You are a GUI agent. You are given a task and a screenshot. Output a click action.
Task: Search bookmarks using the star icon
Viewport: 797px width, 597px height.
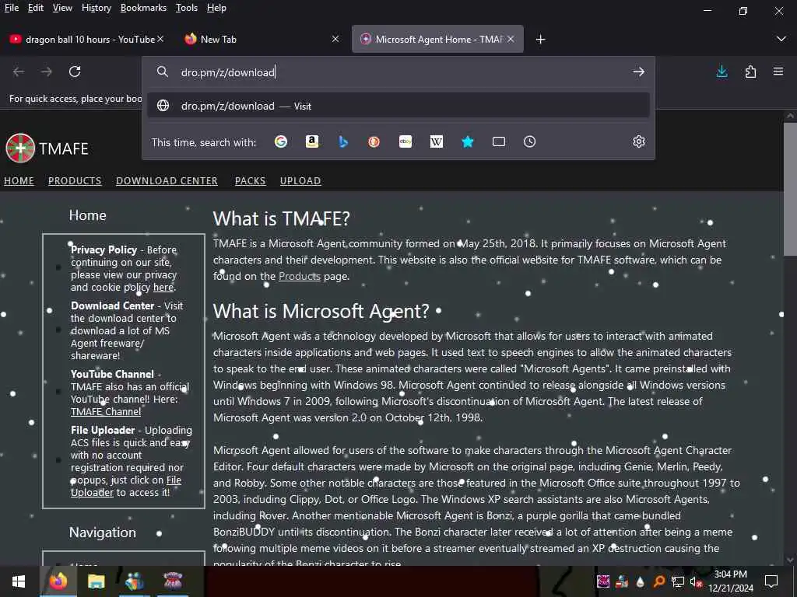468,141
